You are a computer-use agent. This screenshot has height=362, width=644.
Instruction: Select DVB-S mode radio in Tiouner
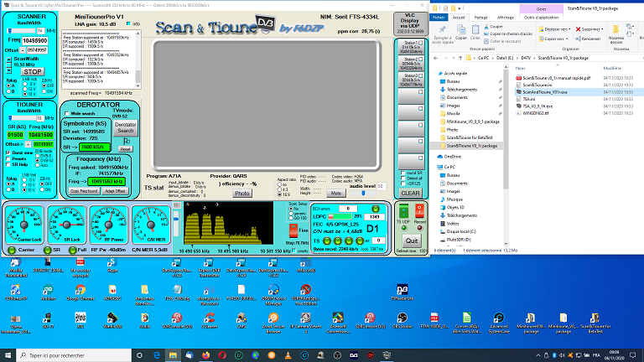[x=38, y=156]
